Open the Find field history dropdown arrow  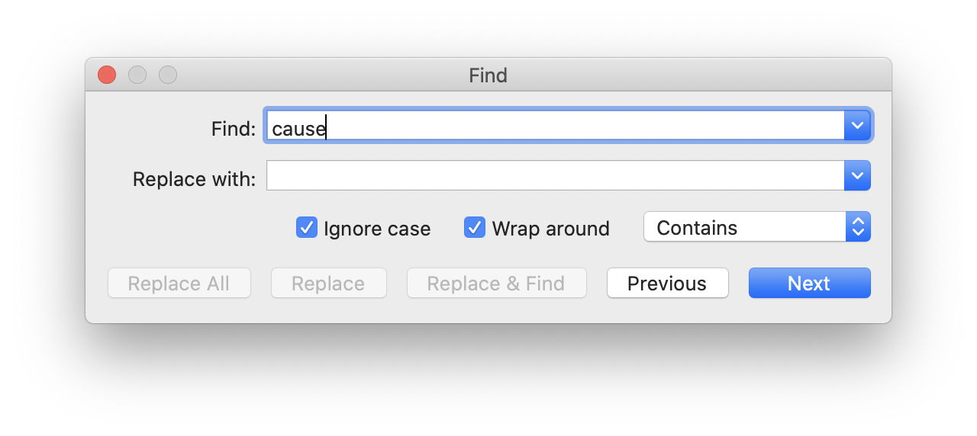click(x=857, y=125)
